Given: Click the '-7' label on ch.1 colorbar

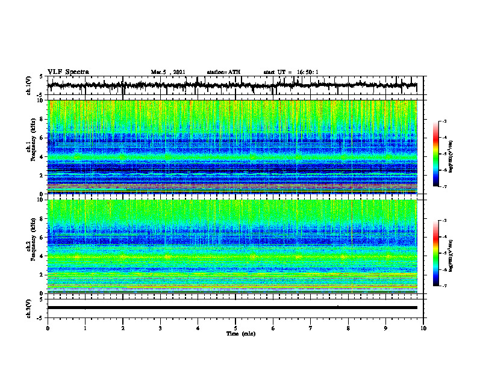Looking at the screenshot, I should 444,186.
